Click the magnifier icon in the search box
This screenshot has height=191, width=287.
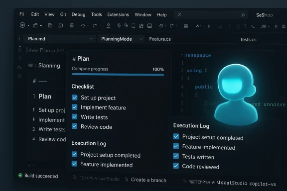point(243,15)
